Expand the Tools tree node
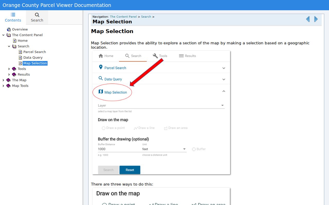 9,69
